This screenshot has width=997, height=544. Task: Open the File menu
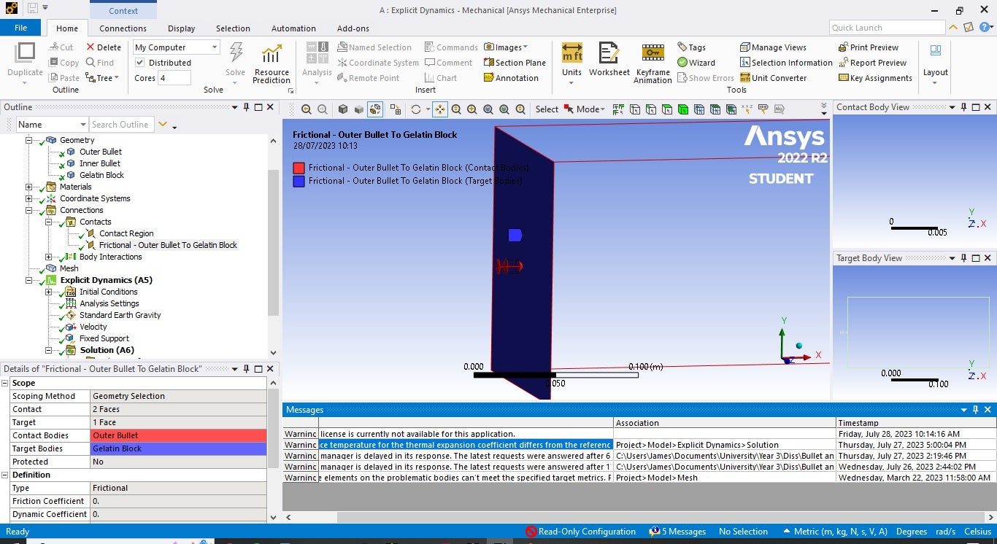(x=20, y=28)
